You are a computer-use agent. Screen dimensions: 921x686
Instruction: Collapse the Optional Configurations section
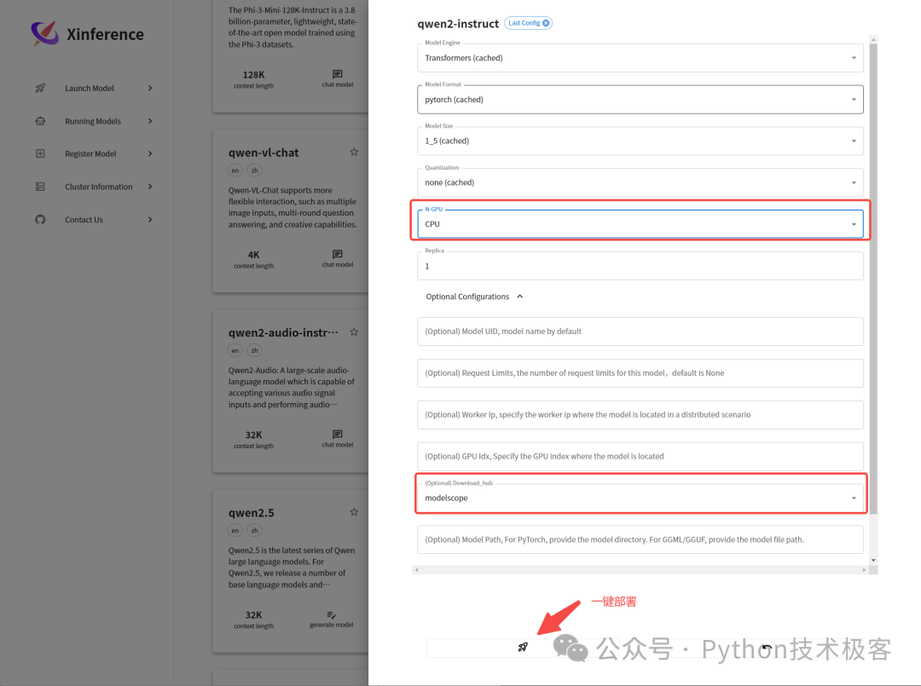tap(475, 297)
